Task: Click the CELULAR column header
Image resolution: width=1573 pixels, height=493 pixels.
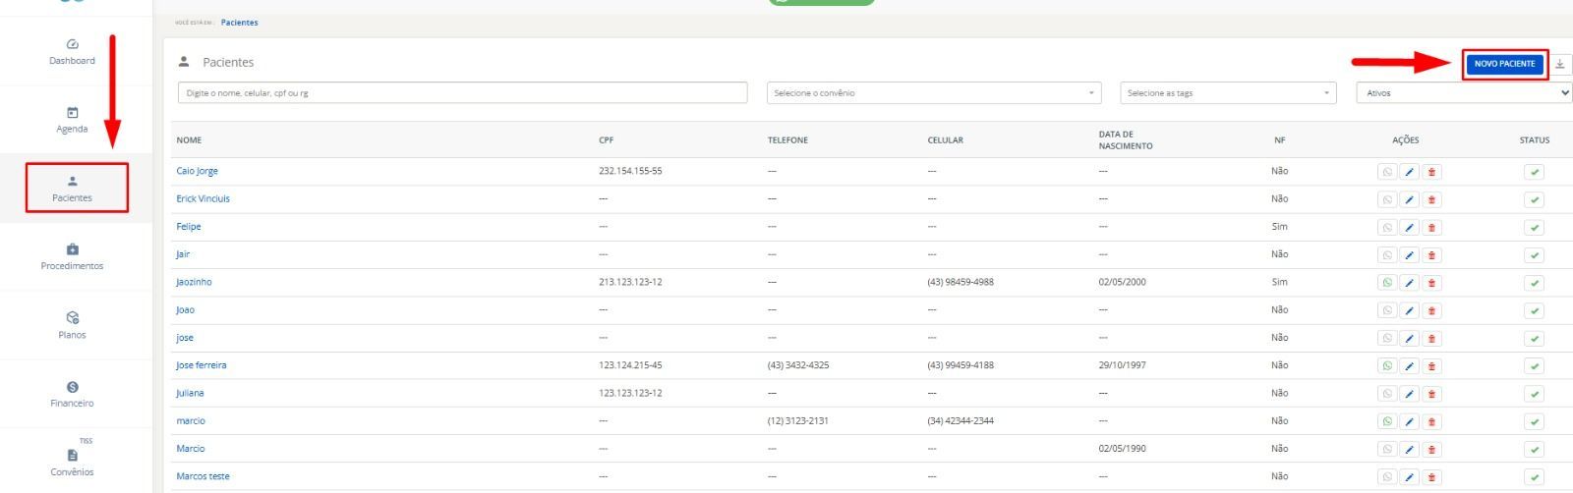Action: (x=945, y=140)
